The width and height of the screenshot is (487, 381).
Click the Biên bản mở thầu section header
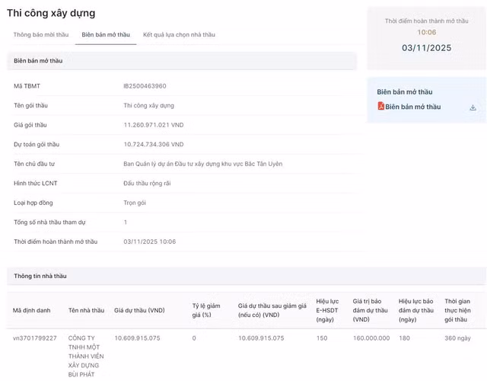click(38, 61)
